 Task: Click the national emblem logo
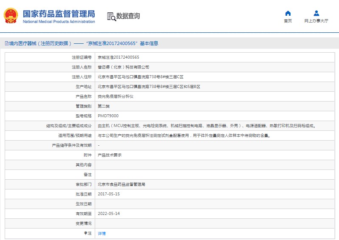11,16
